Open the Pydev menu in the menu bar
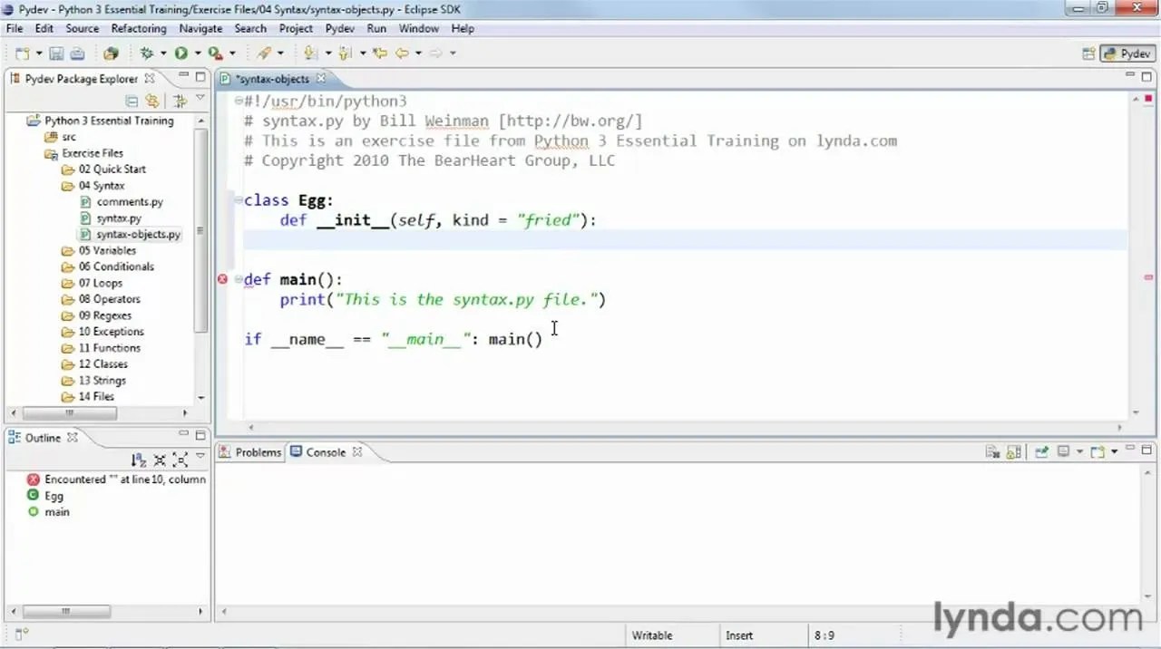 pyautogui.click(x=339, y=28)
